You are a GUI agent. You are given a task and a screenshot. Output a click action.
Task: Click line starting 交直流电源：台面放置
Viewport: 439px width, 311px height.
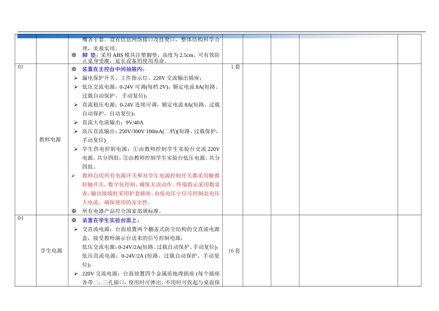[x=151, y=229]
